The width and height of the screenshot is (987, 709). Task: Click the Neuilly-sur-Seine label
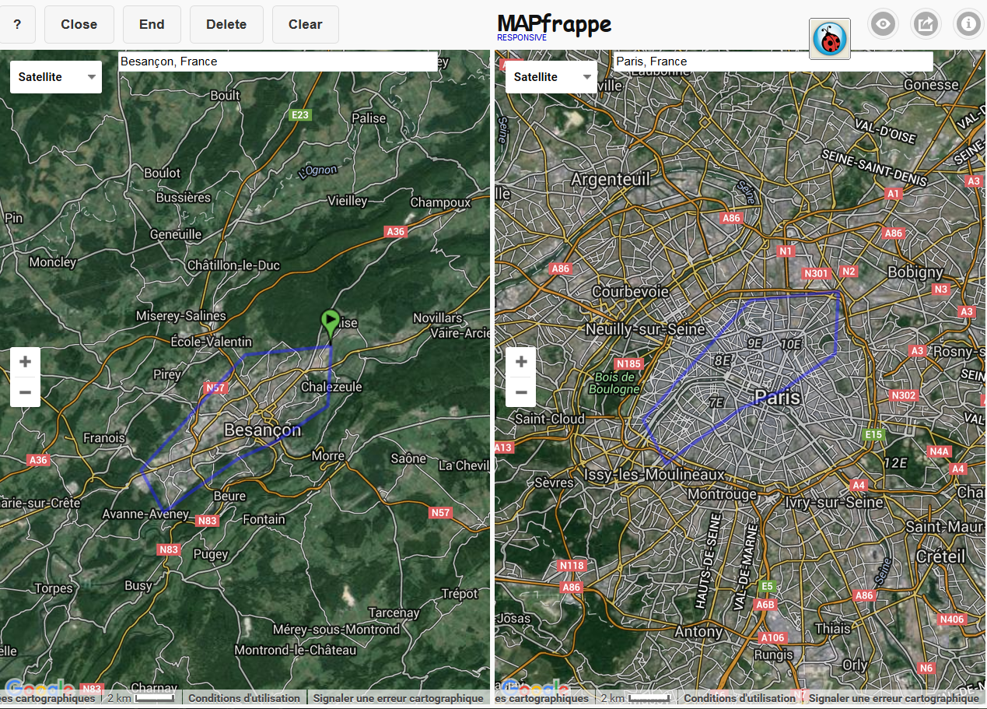(x=645, y=329)
